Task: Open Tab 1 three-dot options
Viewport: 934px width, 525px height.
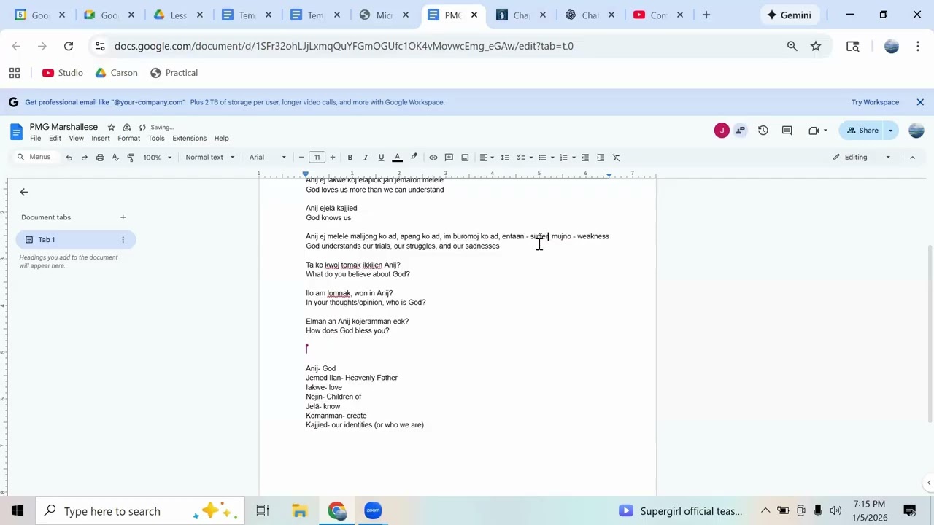Action: tap(123, 240)
